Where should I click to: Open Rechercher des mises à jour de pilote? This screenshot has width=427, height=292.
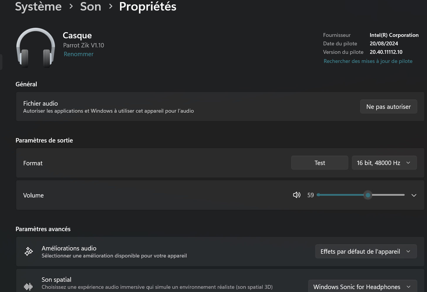[368, 61]
